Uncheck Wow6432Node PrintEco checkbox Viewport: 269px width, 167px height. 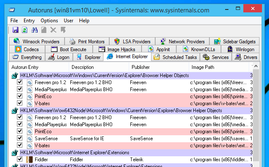[20, 131]
